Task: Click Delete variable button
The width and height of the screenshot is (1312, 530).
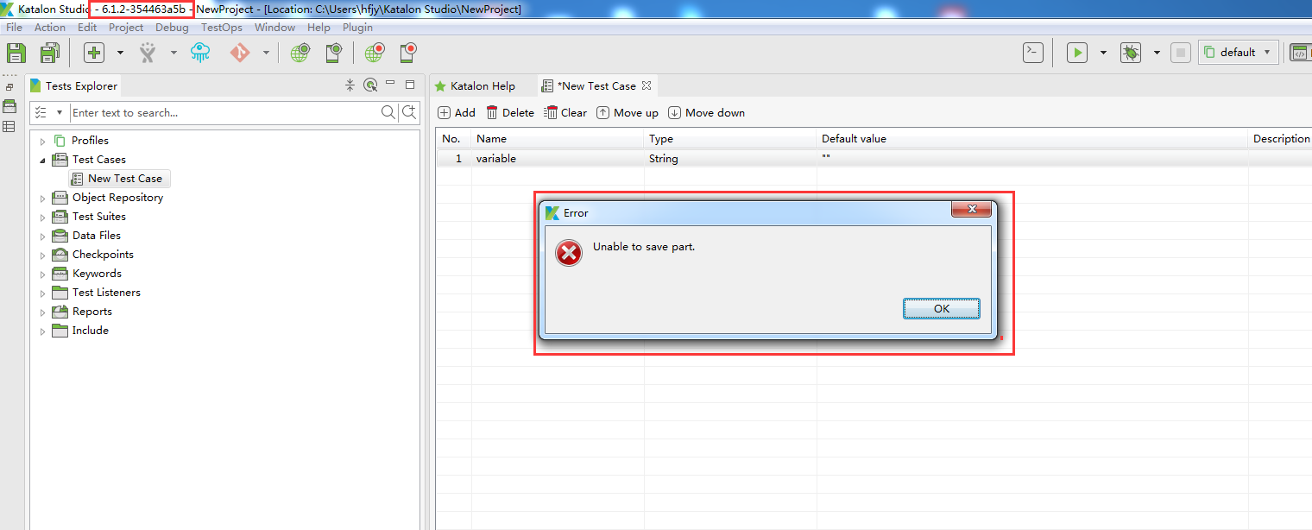Action: point(510,113)
